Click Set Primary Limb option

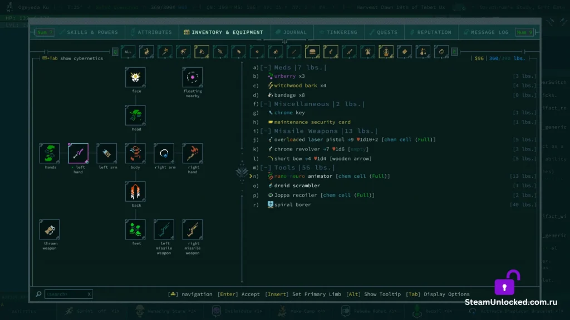303,294
